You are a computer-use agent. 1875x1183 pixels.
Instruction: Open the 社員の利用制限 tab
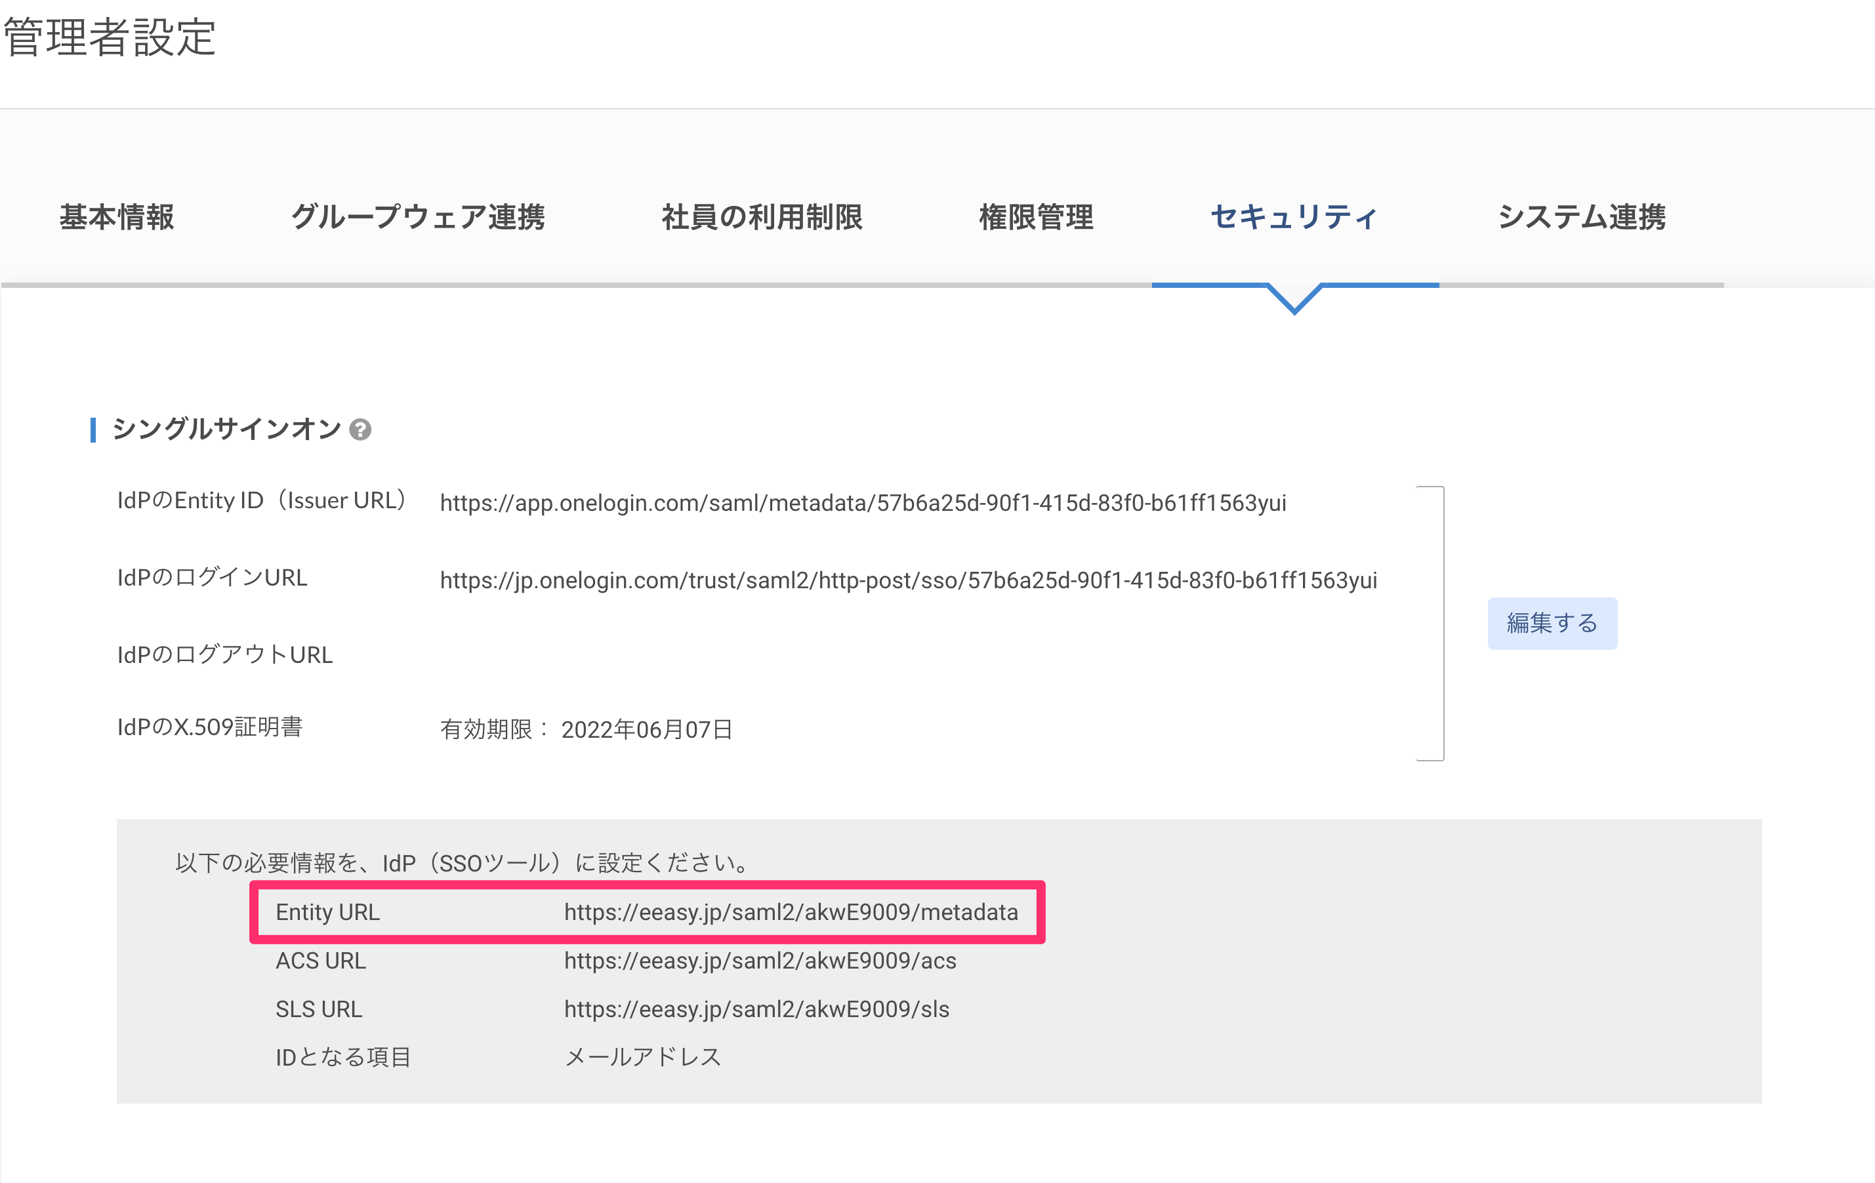[x=762, y=217]
